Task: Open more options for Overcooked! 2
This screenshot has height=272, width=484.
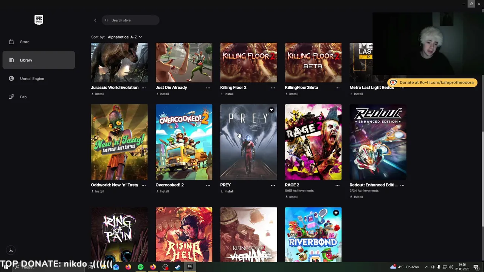Action: [x=208, y=185]
